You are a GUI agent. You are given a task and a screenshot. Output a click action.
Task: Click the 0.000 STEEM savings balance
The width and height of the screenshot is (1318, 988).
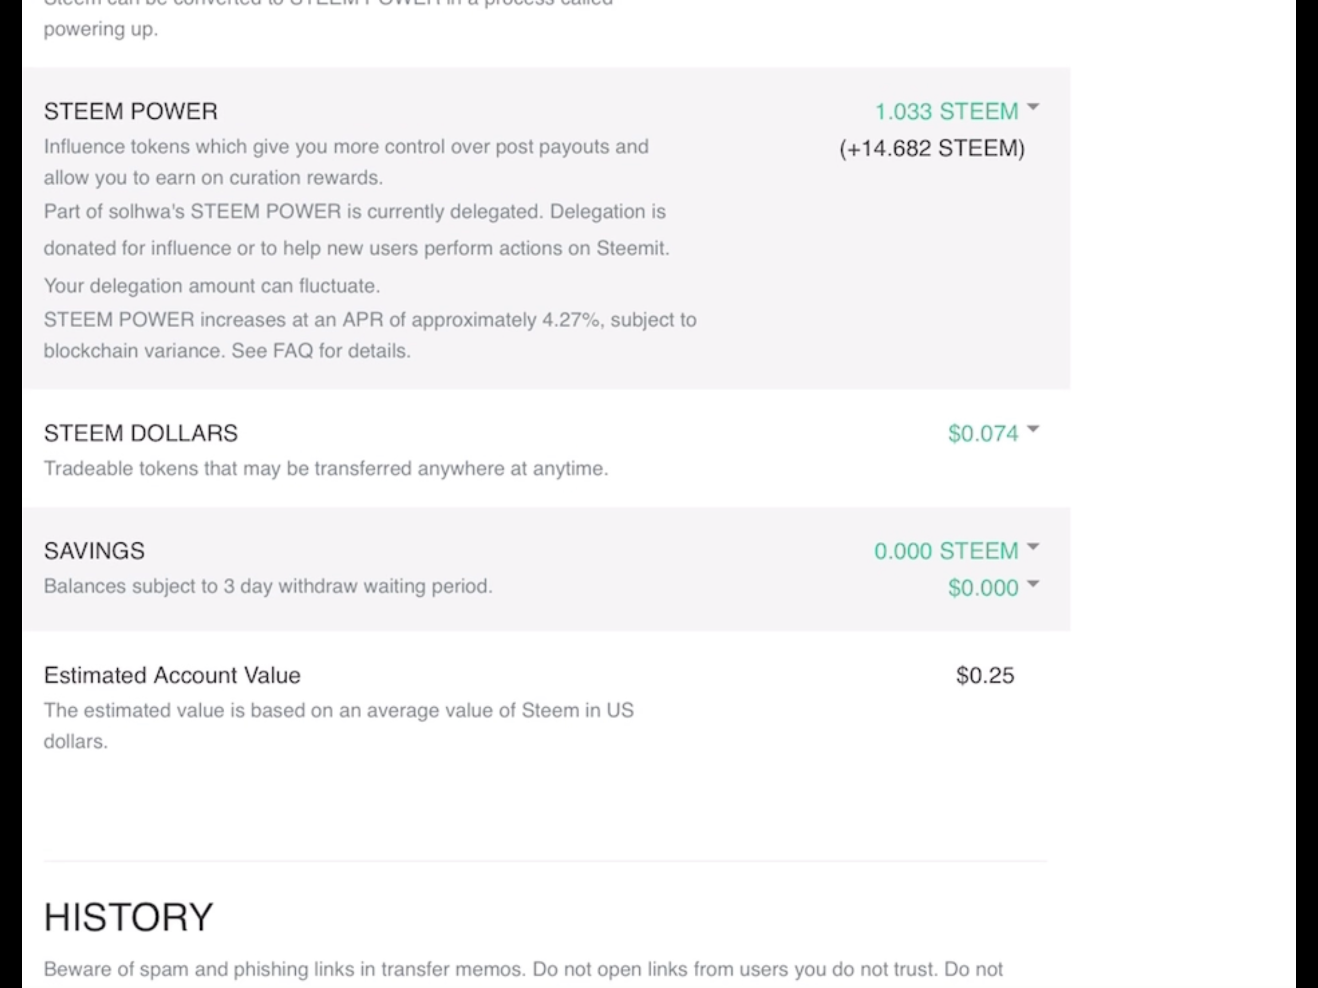coord(946,551)
